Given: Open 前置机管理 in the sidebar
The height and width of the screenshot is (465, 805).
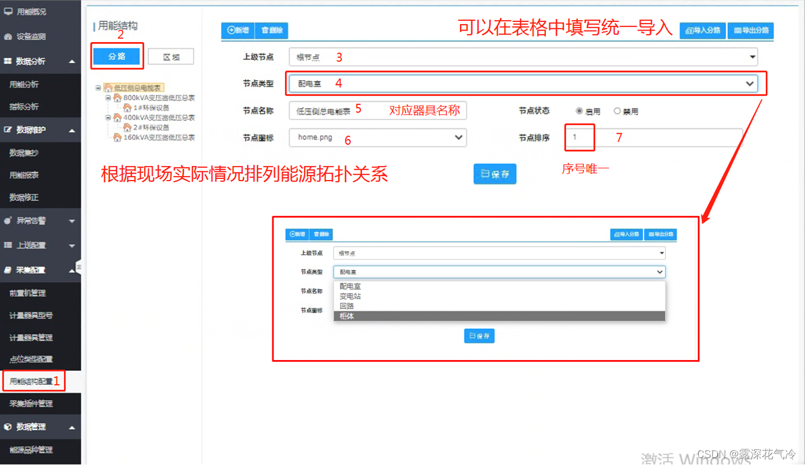Looking at the screenshot, I should (x=28, y=293).
